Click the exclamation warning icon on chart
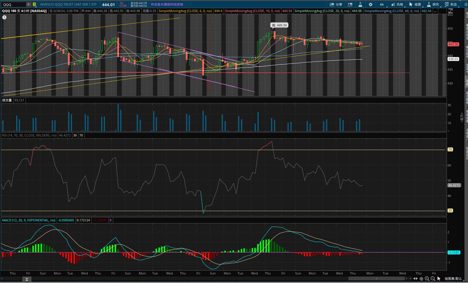Viewport: 468px width, 283px height. pyautogui.click(x=4, y=17)
